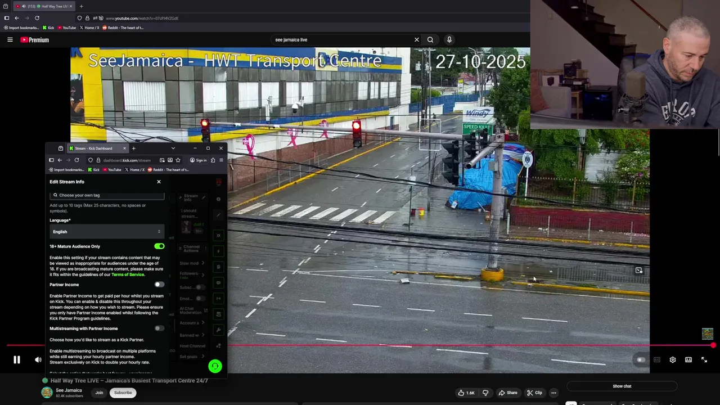Click Sign in in Kick browser window
This screenshot has height=405, width=720.
(x=198, y=160)
